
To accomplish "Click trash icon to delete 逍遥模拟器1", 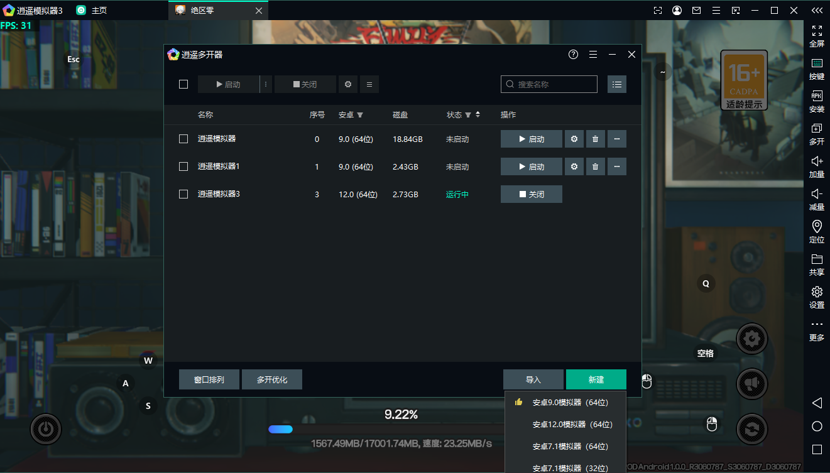I will [x=595, y=167].
